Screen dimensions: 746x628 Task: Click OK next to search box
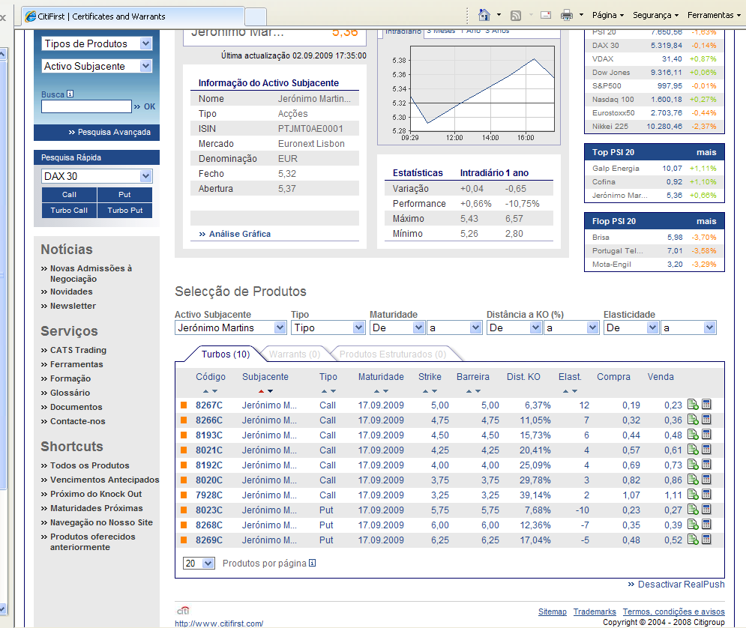(x=145, y=106)
